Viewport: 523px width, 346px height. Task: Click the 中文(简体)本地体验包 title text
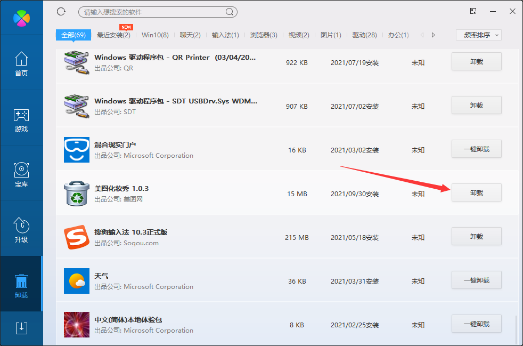tap(128, 320)
